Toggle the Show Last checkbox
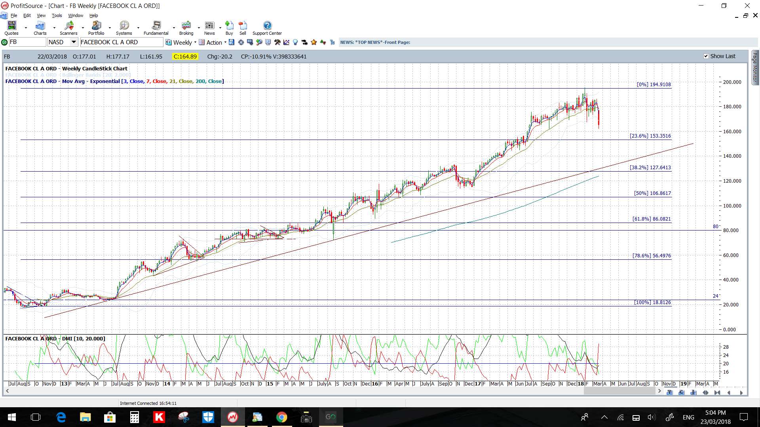Viewport: 760px width, 427px height. [x=706, y=56]
